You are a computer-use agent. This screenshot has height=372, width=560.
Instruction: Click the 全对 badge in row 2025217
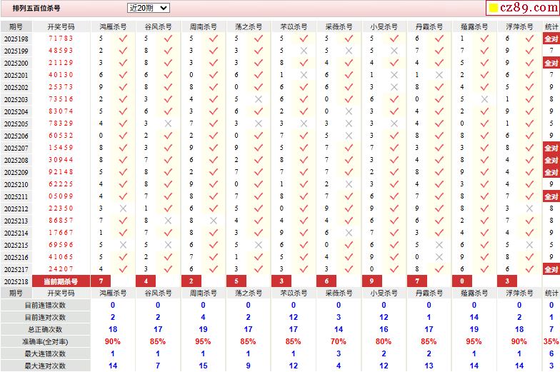pos(551,269)
